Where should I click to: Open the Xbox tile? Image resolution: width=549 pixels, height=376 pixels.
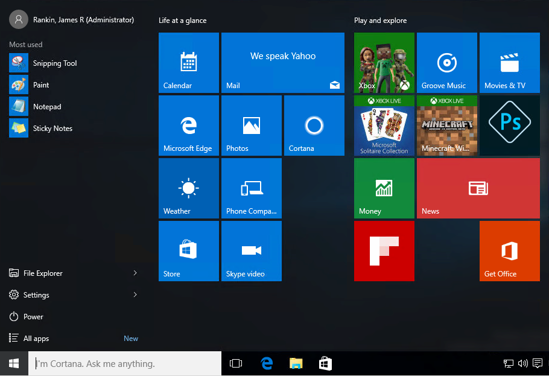coord(384,63)
